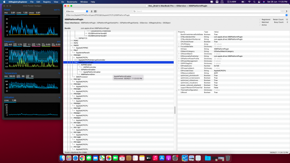Open Calendar showing 26 in Dock
The image size is (290, 163).
122,158
